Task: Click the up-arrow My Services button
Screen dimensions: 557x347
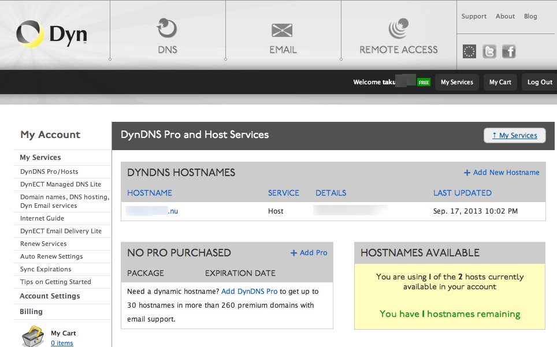Action: coord(515,135)
